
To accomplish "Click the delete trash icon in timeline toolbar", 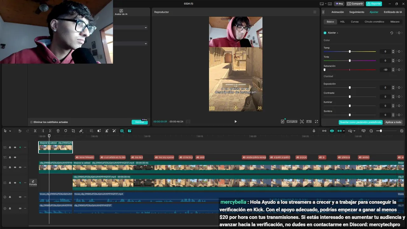I will [x=58, y=131].
